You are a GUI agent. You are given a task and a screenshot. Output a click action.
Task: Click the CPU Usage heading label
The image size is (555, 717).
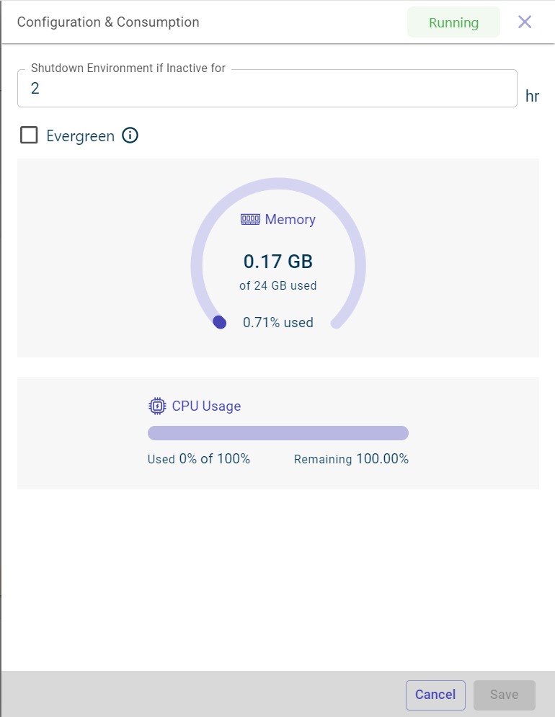(x=206, y=406)
